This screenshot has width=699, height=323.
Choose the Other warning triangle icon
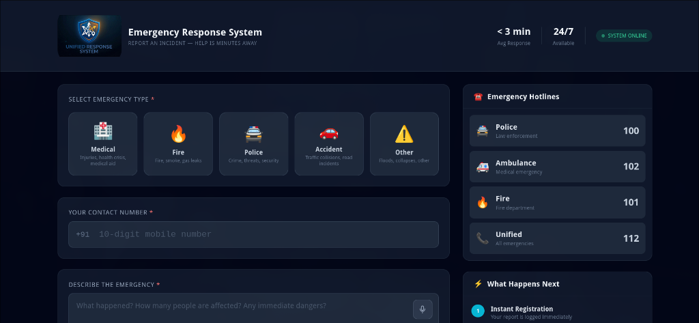[x=404, y=134]
